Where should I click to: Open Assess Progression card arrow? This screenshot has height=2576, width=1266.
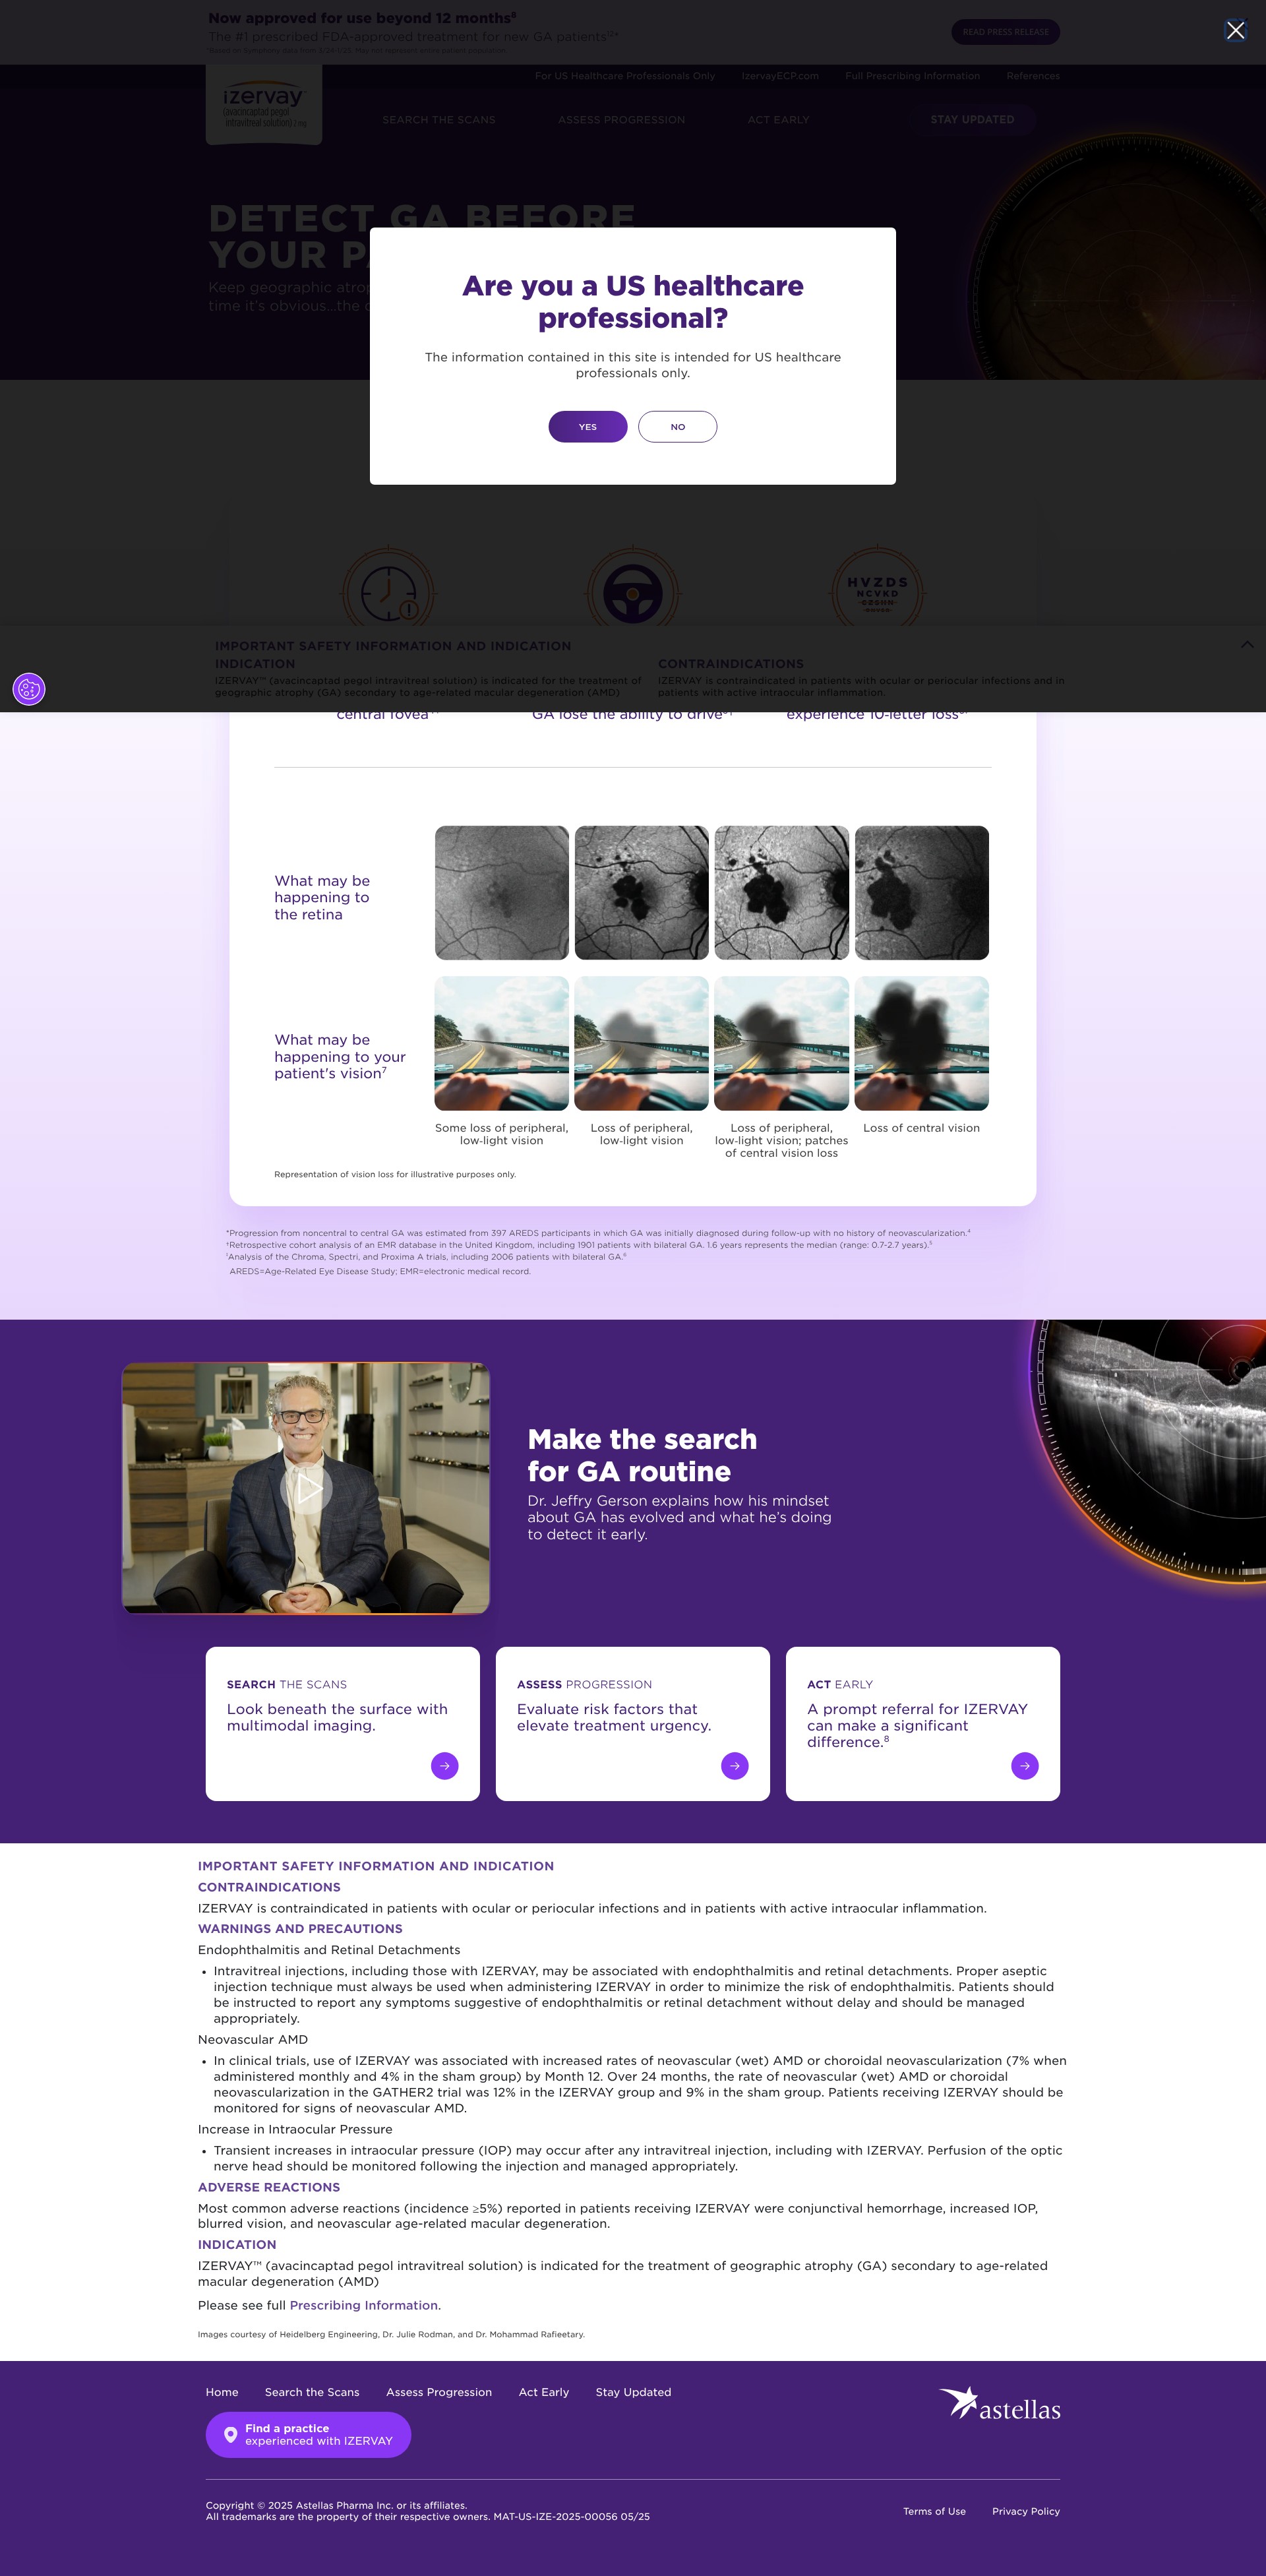[x=735, y=1766]
